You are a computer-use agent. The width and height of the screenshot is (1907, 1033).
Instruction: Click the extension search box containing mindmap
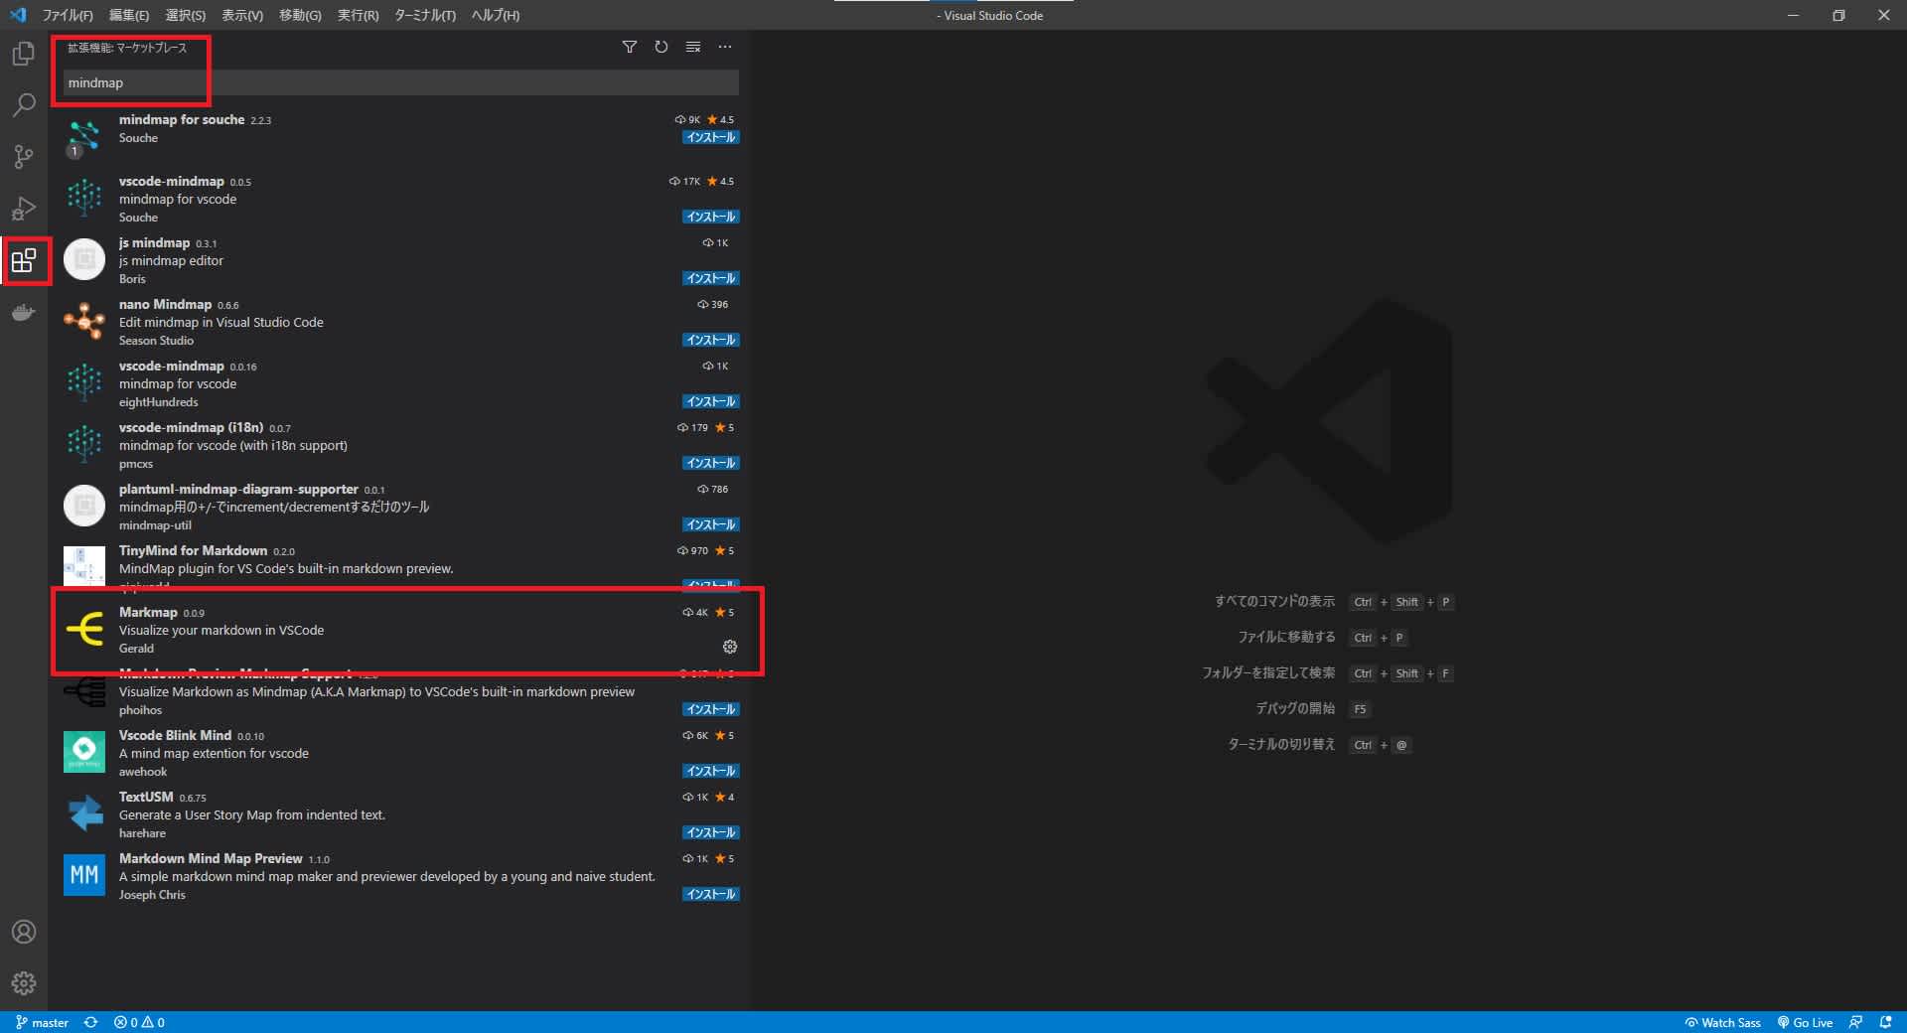click(x=401, y=82)
